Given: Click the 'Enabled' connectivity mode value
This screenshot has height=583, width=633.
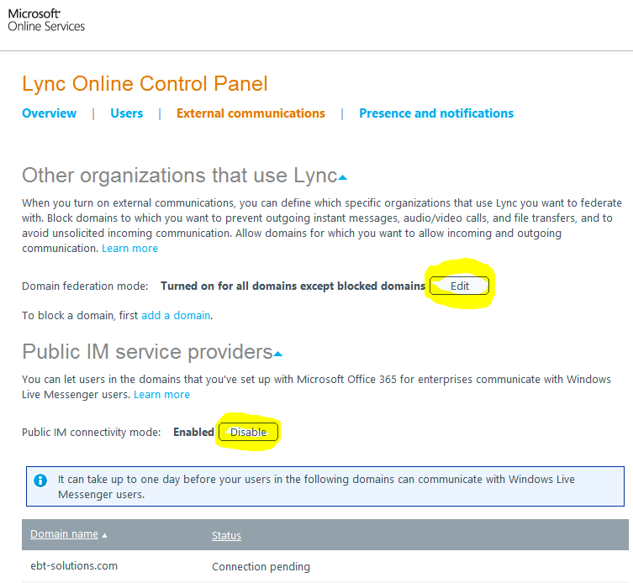Looking at the screenshot, I should pos(193,432).
